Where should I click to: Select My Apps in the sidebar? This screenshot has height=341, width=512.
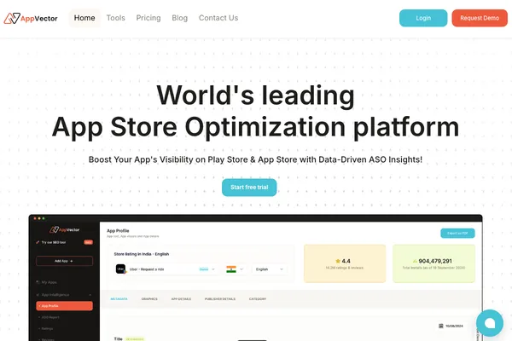[x=49, y=282]
